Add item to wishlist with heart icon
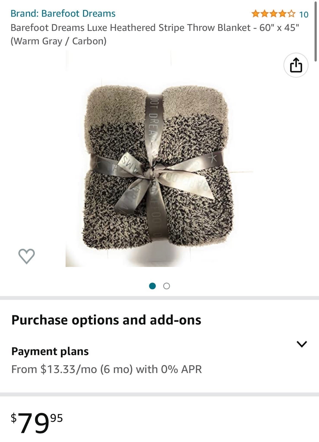Screen dimensions: 319x442 click(26, 256)
